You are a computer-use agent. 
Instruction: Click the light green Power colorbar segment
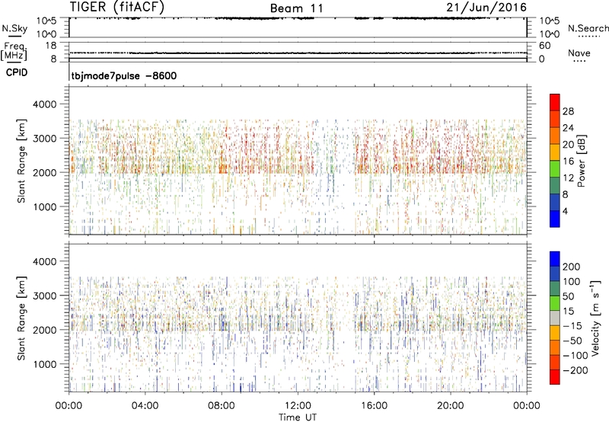click(x=555, y=168)
